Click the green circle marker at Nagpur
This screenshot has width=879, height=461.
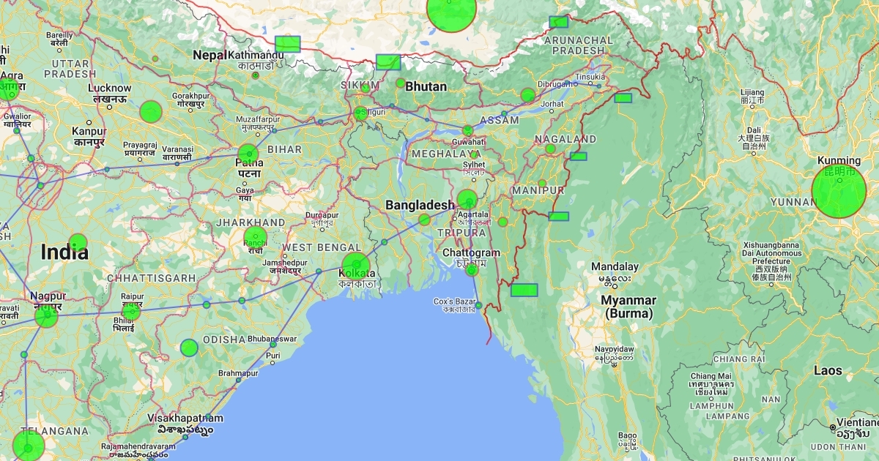point(46,316)
